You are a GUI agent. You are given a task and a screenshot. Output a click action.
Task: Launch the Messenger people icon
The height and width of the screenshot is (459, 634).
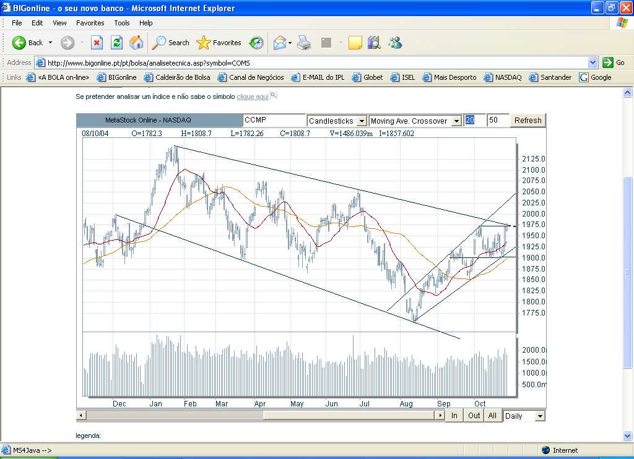395,43
